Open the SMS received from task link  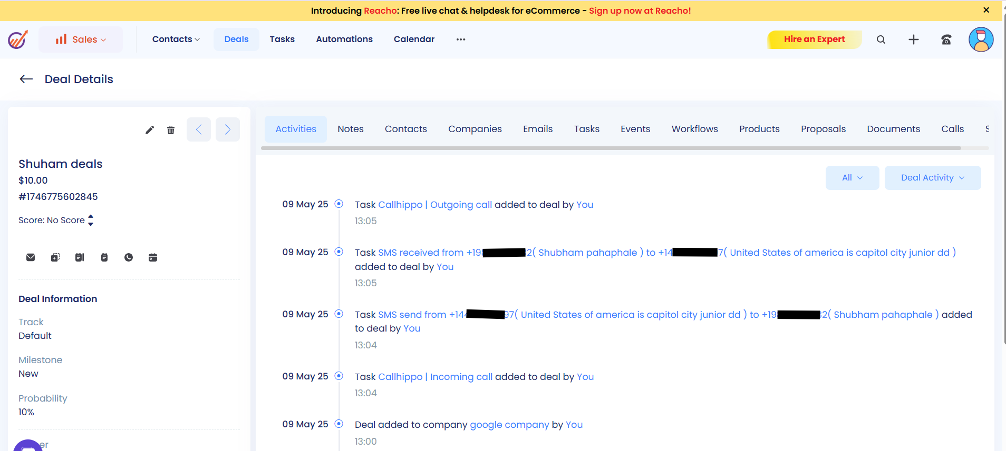(x=667, y=253)
